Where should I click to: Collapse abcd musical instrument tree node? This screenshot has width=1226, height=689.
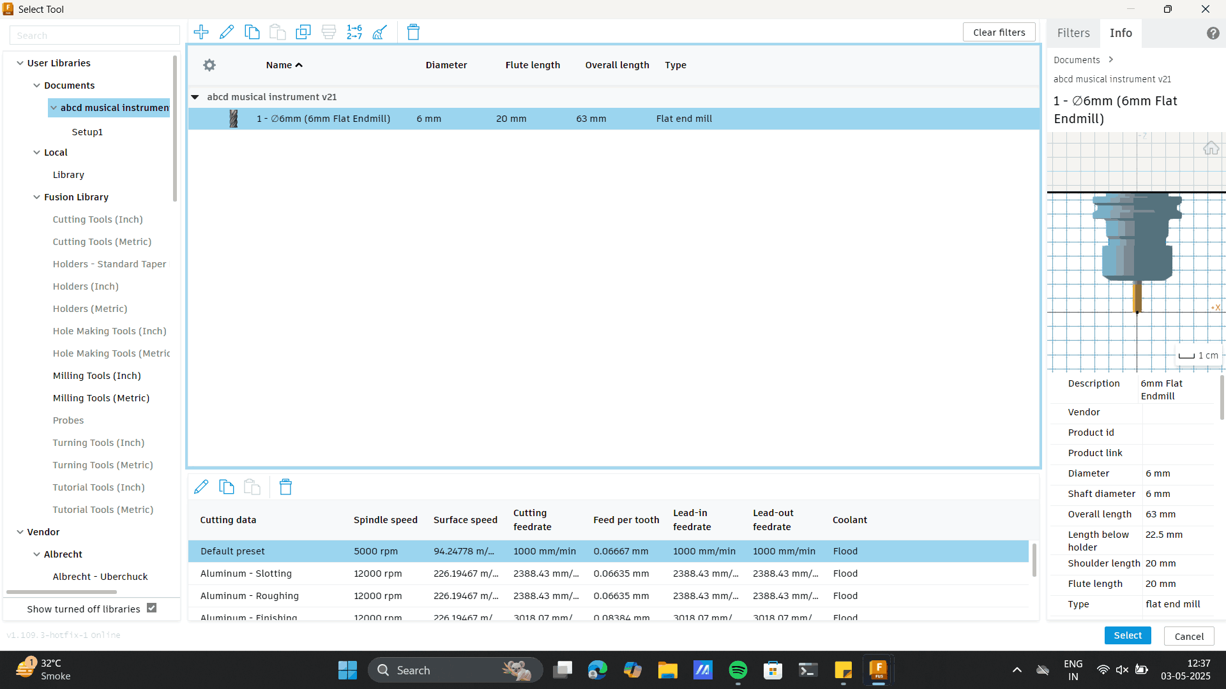pyautogui.click(x=54, y=108)
